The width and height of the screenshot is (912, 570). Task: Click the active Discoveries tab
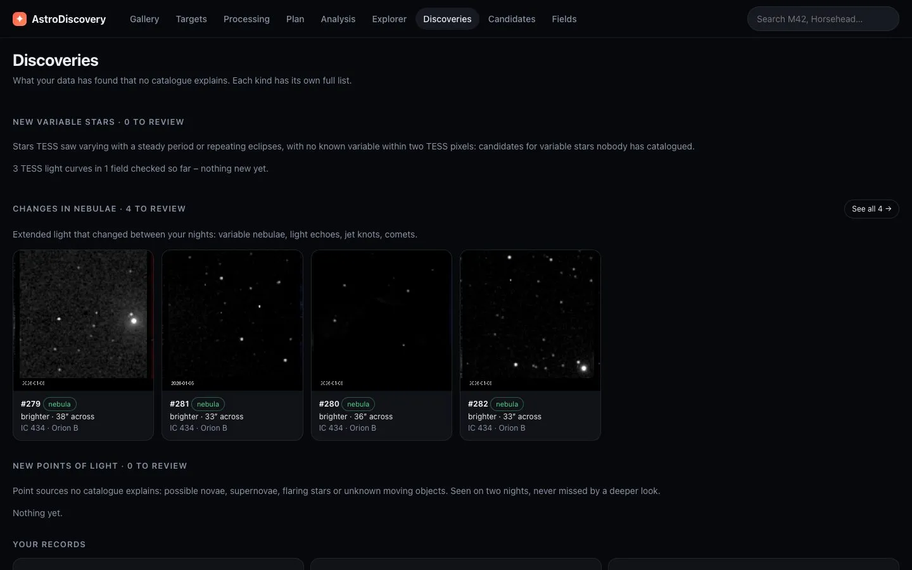click(x=447, y=19)
